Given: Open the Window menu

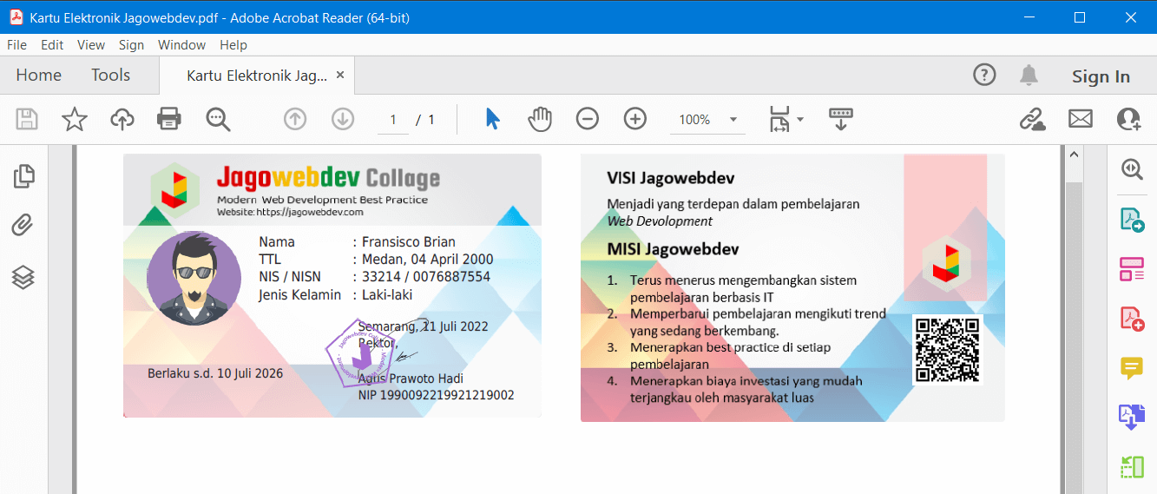Looking at the screenshot, I should (182, 45).
